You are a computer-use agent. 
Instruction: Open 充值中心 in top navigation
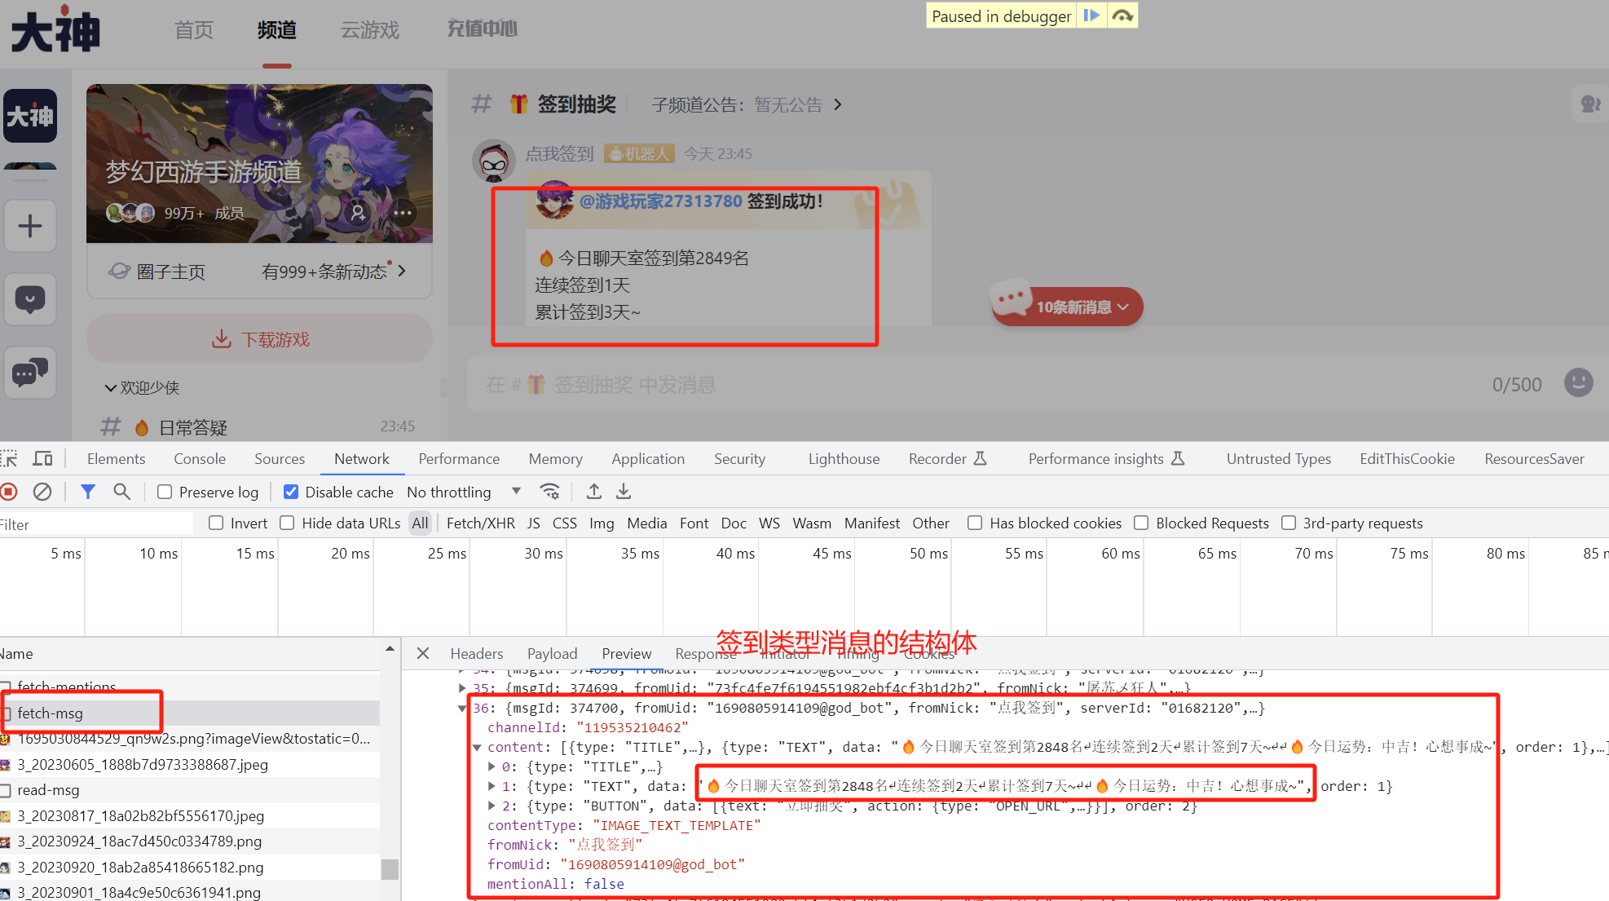point(483,29)
